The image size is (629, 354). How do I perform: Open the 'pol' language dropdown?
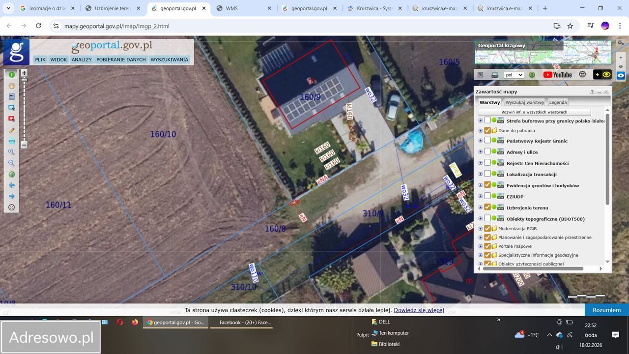point(514,75)
